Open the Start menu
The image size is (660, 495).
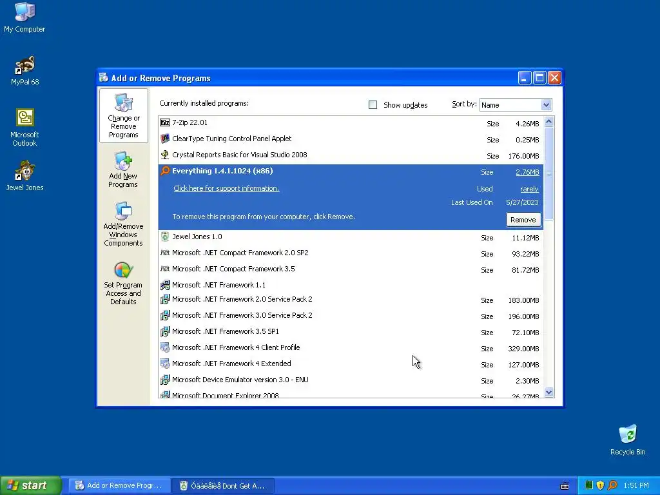click(x=31, y=486)
